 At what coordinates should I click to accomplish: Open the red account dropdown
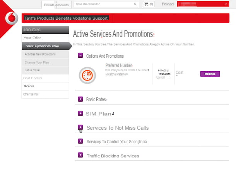click(203, 4)
